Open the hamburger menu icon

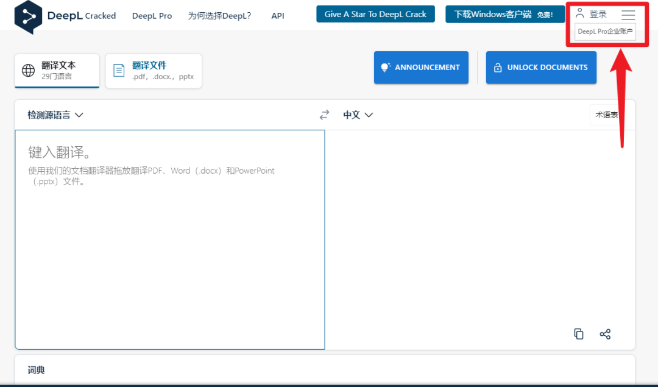click(x=628, y=15)
